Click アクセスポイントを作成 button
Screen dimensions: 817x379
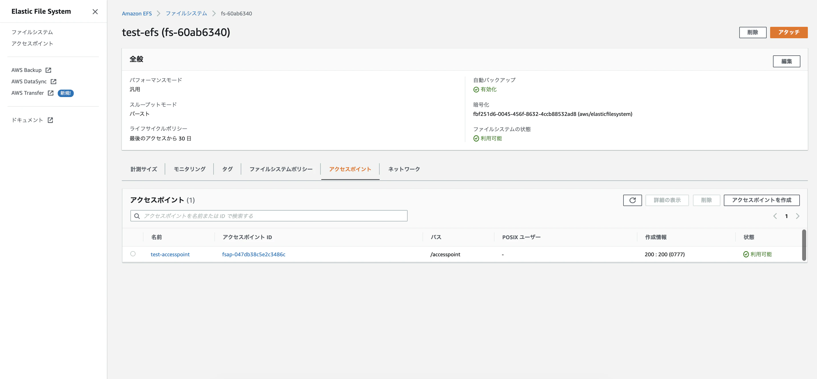click(x=761, y=200)
